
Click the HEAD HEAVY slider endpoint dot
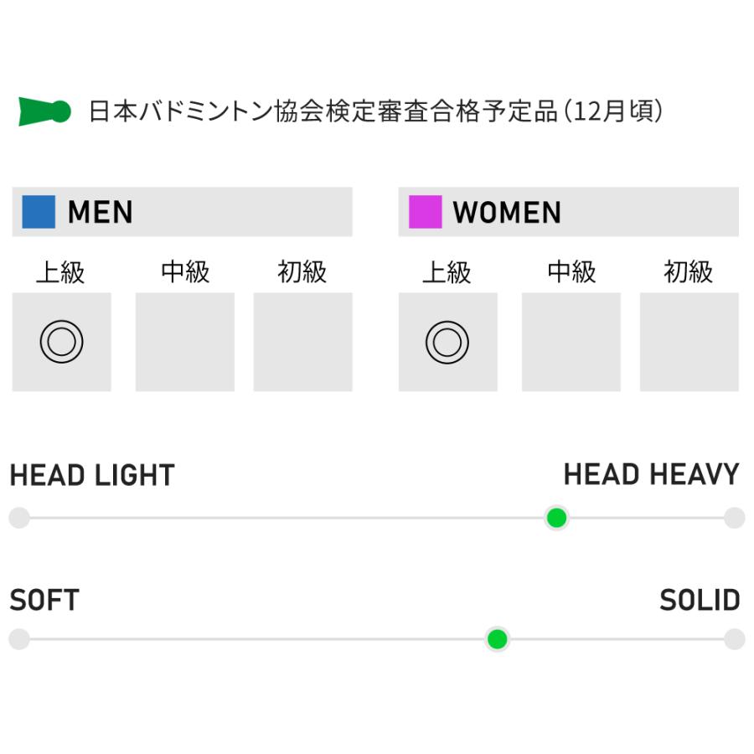(734, 519)
